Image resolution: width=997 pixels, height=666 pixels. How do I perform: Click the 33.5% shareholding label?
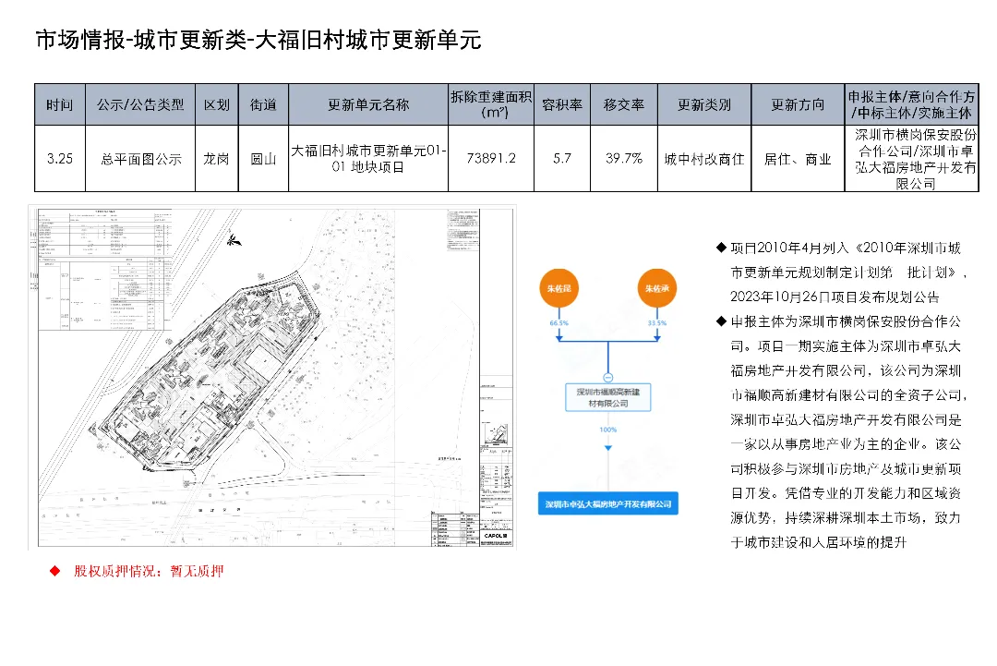(x=657, y=323)
